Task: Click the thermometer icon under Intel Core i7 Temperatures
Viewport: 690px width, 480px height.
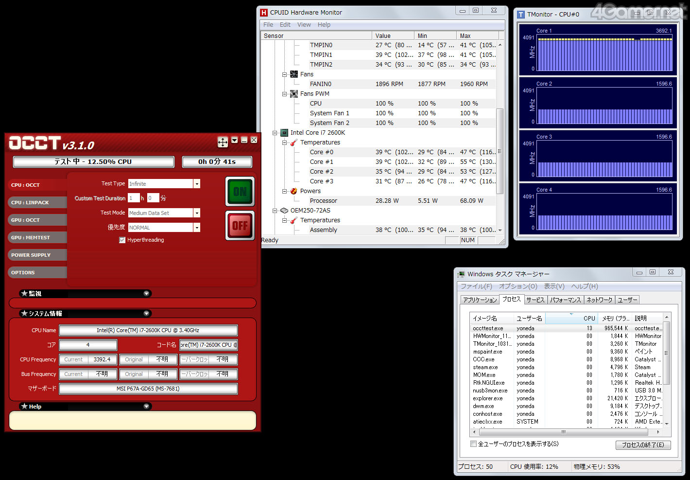Action: pos(294,142)
